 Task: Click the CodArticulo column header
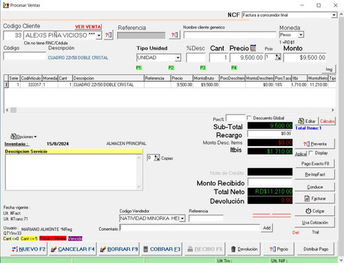pyautogui.click(x=31, y=78)
